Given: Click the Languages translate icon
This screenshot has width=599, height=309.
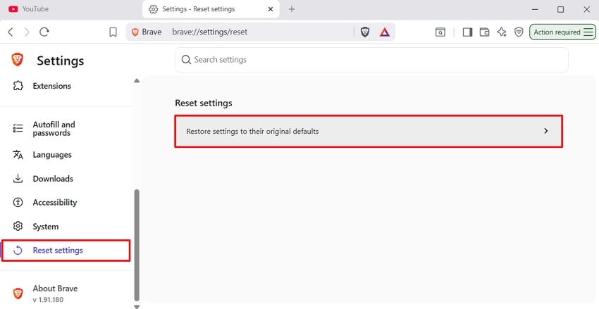Looking at the screenshot, I should click(x=18, y=155).
